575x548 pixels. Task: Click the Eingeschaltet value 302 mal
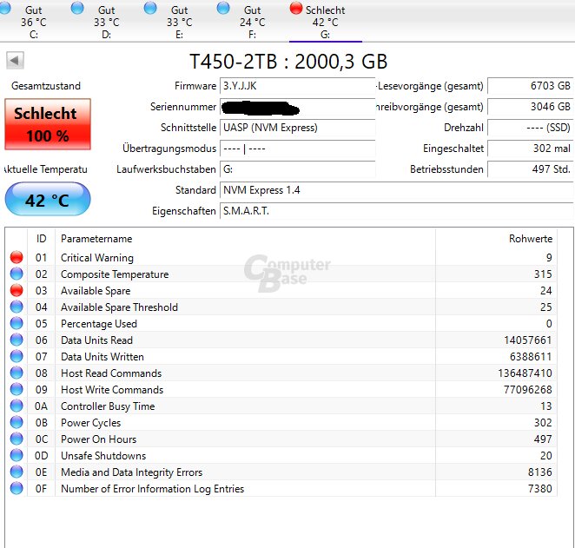pos(530,149)
